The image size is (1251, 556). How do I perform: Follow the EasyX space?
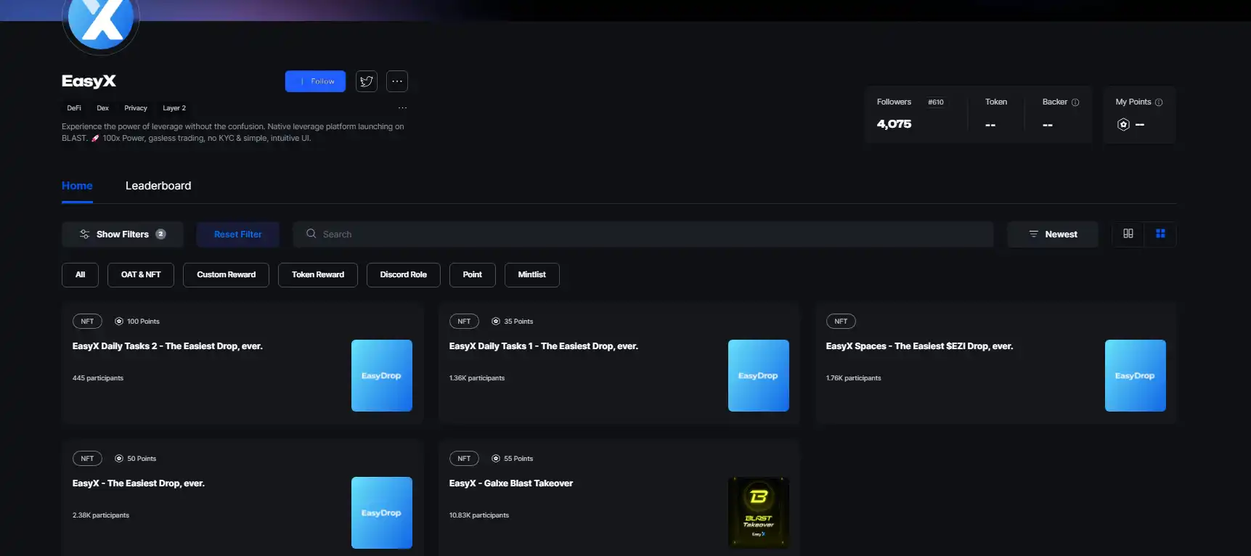[x=315, y=81]
